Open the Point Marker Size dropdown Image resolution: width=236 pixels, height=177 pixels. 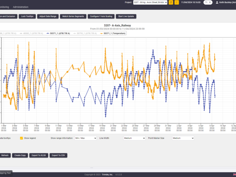[183, 138]
